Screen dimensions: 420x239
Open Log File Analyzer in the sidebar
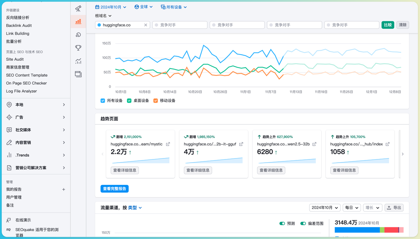click(21, 91)
